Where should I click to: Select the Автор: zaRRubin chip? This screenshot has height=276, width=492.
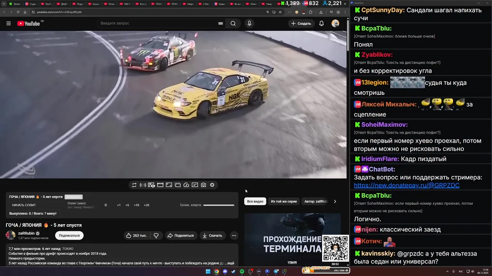[316, 201]
